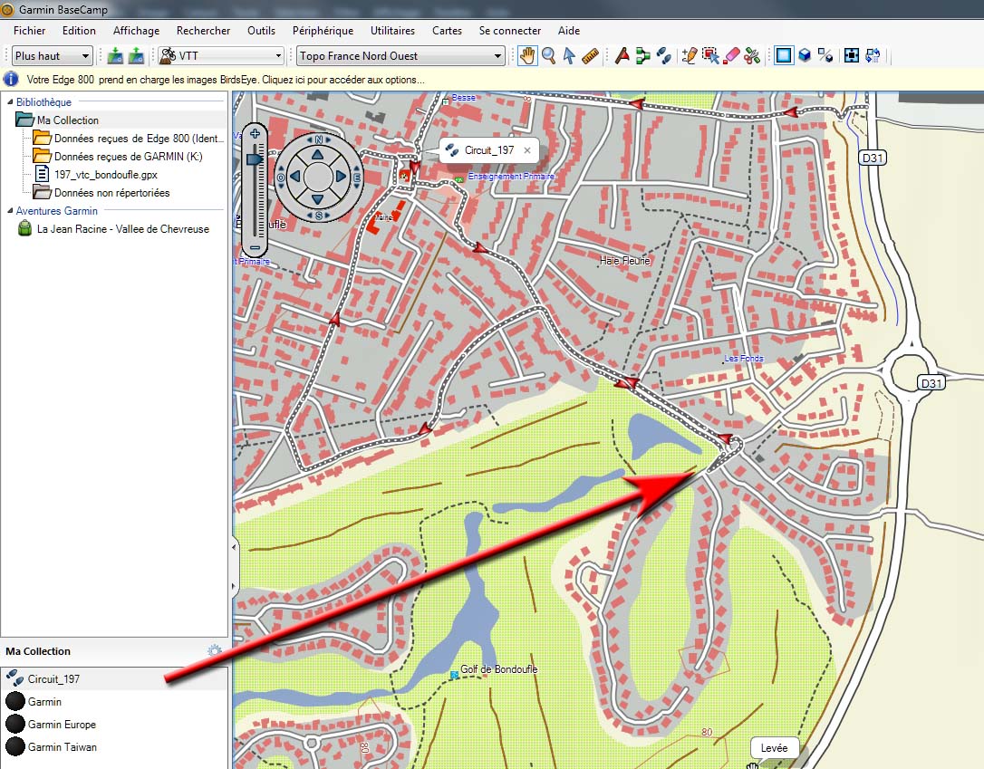Pan map north with compass up arrow
Screen dimensions: 984x769
point(317,154)
